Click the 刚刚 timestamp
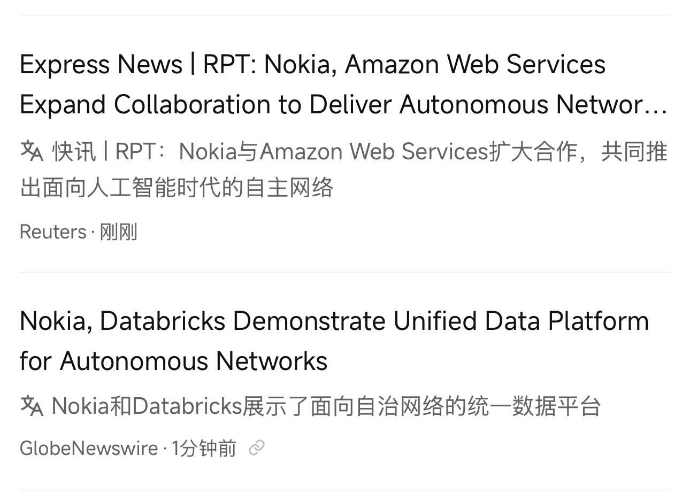Screen dimensions: 690x494 pos(118,233)
